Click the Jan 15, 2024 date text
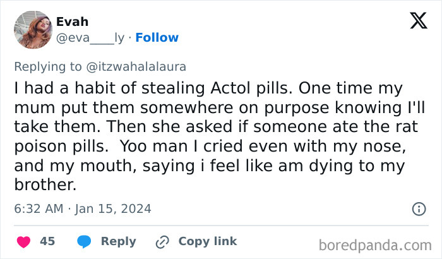The width and height of the screenshot is (442, 259). click(115, 208)
